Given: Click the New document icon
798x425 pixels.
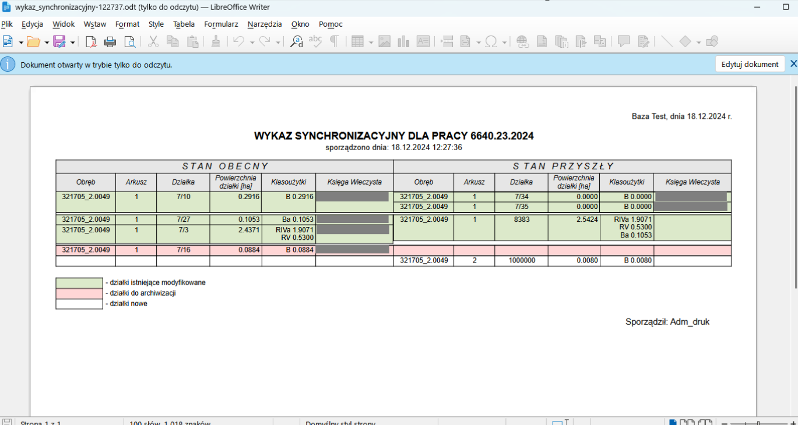Looking at the screenshot, I should pyautogui.click(x=8, y=41).
